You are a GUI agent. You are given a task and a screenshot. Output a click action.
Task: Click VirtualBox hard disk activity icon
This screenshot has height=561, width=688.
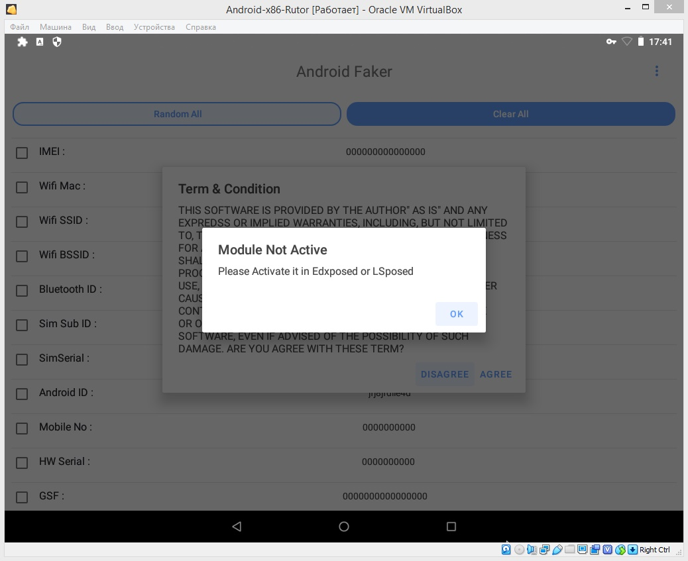pyautogui.click(x=506, y=550)
